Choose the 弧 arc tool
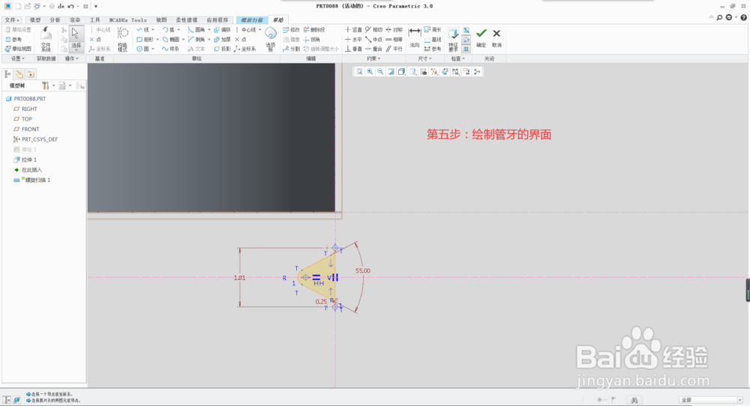The height and width of the screenshot is (406, 750). click(168, 30)
